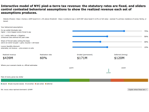Click the 15% value beside liquidity discount slider
Screen dimensions: 149x112
tap(146, 47)
